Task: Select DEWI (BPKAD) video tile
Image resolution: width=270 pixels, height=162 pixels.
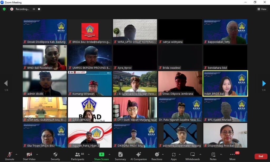Action: 90,109
